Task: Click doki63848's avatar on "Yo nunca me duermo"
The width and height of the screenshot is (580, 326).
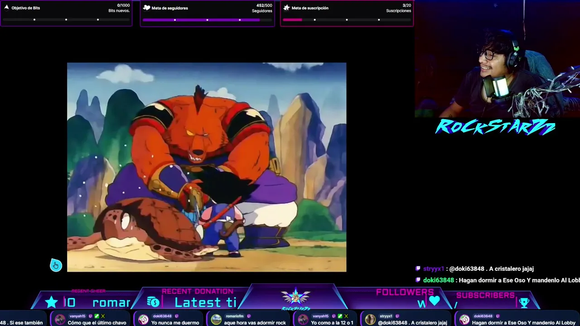Action: pos(144,320)
